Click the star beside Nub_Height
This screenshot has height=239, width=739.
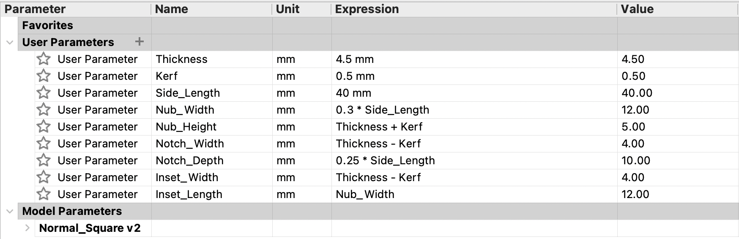pos(44,127)
